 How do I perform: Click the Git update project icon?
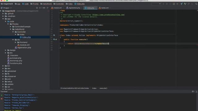click(x=182, y=4)
